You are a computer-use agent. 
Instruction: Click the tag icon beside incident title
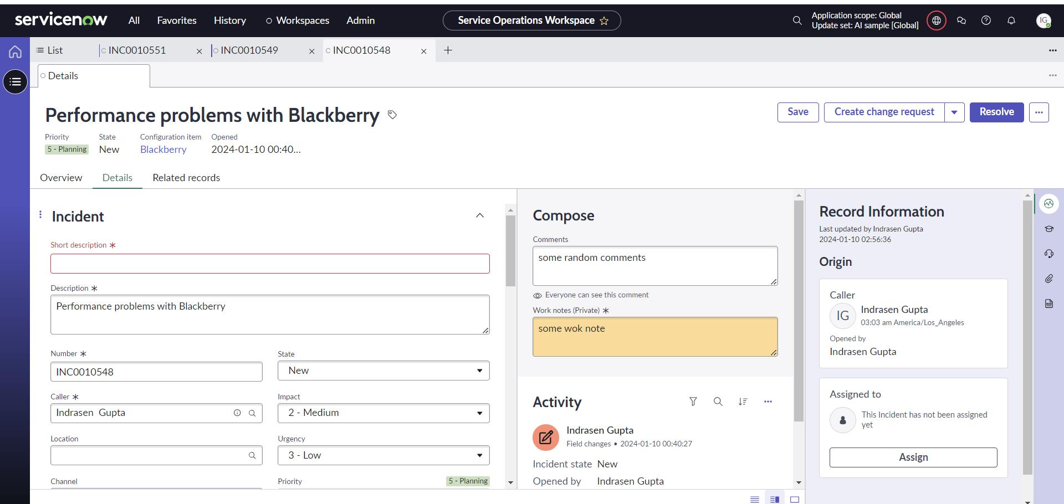[392, 115]
